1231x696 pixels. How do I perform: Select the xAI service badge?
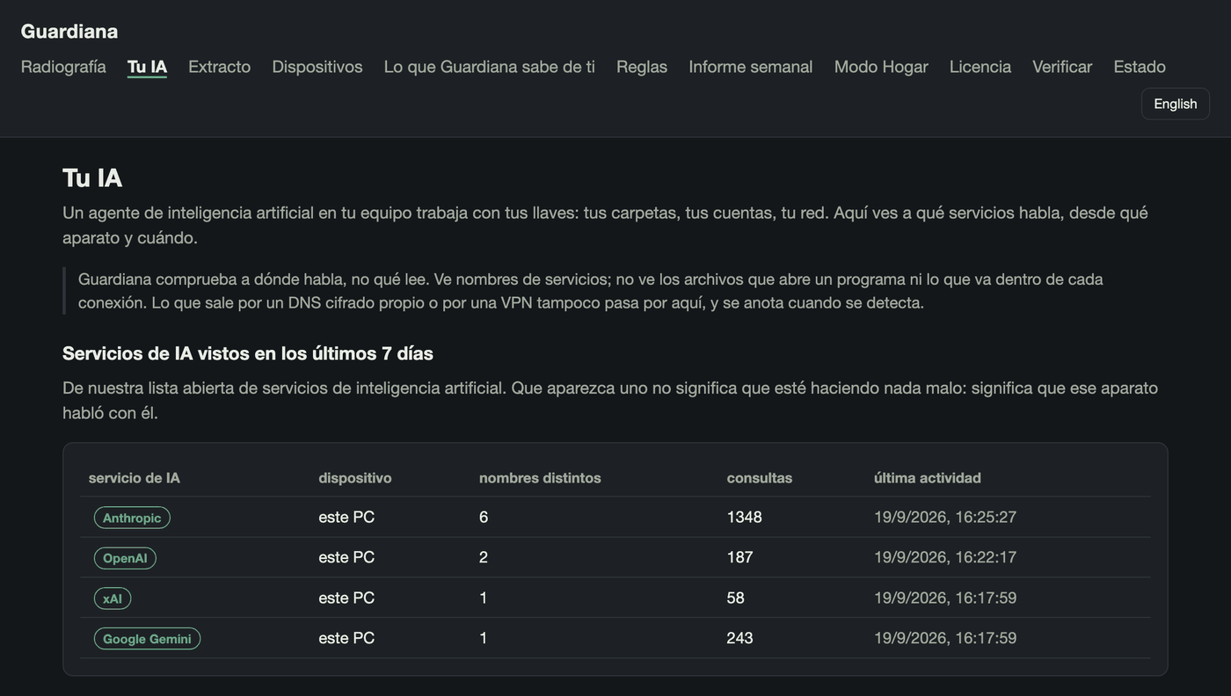[x=113, y=598]
